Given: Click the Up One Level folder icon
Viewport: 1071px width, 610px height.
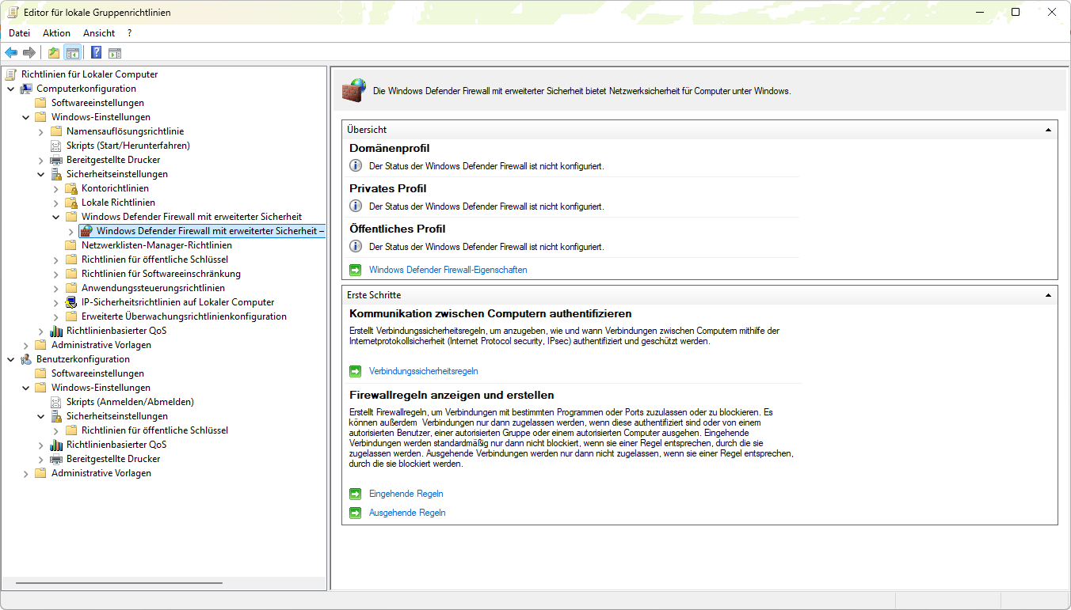Looking at the screenshot, I should [53, 53].
